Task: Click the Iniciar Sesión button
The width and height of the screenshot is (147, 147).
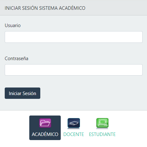Action: (x=22, y=93)
